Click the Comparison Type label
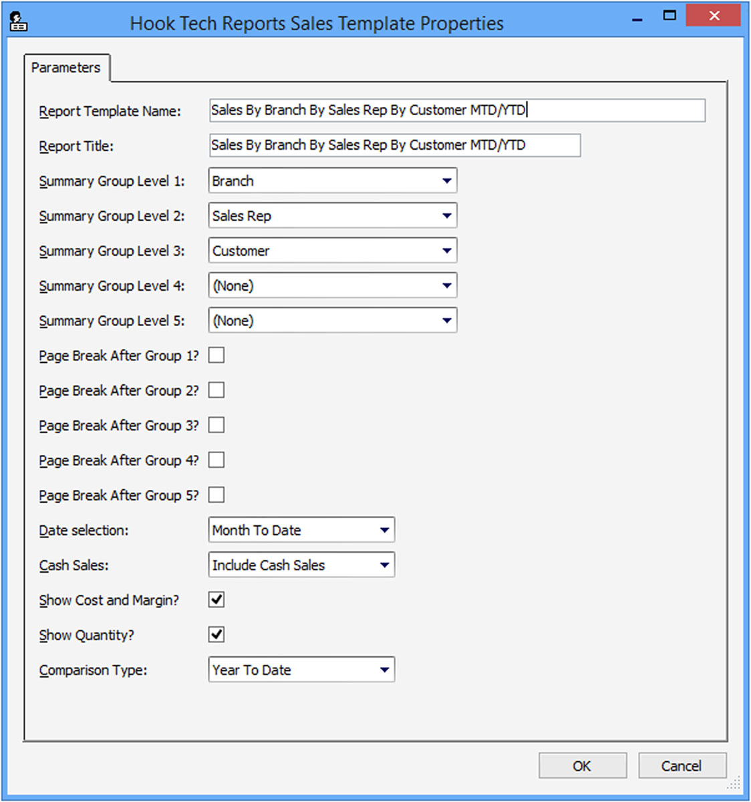Viewport: 751px width, 802px height. [93, 670]
